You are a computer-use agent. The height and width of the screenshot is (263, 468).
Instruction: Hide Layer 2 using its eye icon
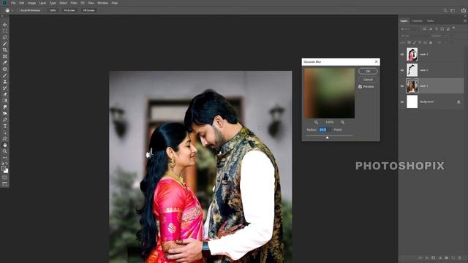pyautogui.click(x=402, y=70)
